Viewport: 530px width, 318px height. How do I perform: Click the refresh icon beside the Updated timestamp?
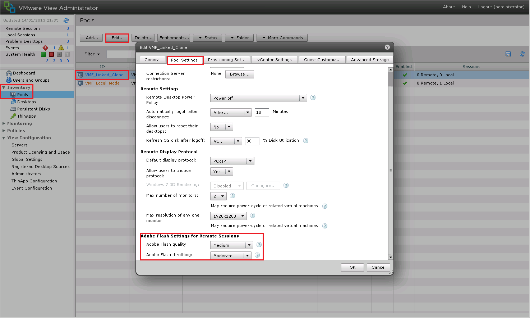pyautogui.click(x=66, y=21)
